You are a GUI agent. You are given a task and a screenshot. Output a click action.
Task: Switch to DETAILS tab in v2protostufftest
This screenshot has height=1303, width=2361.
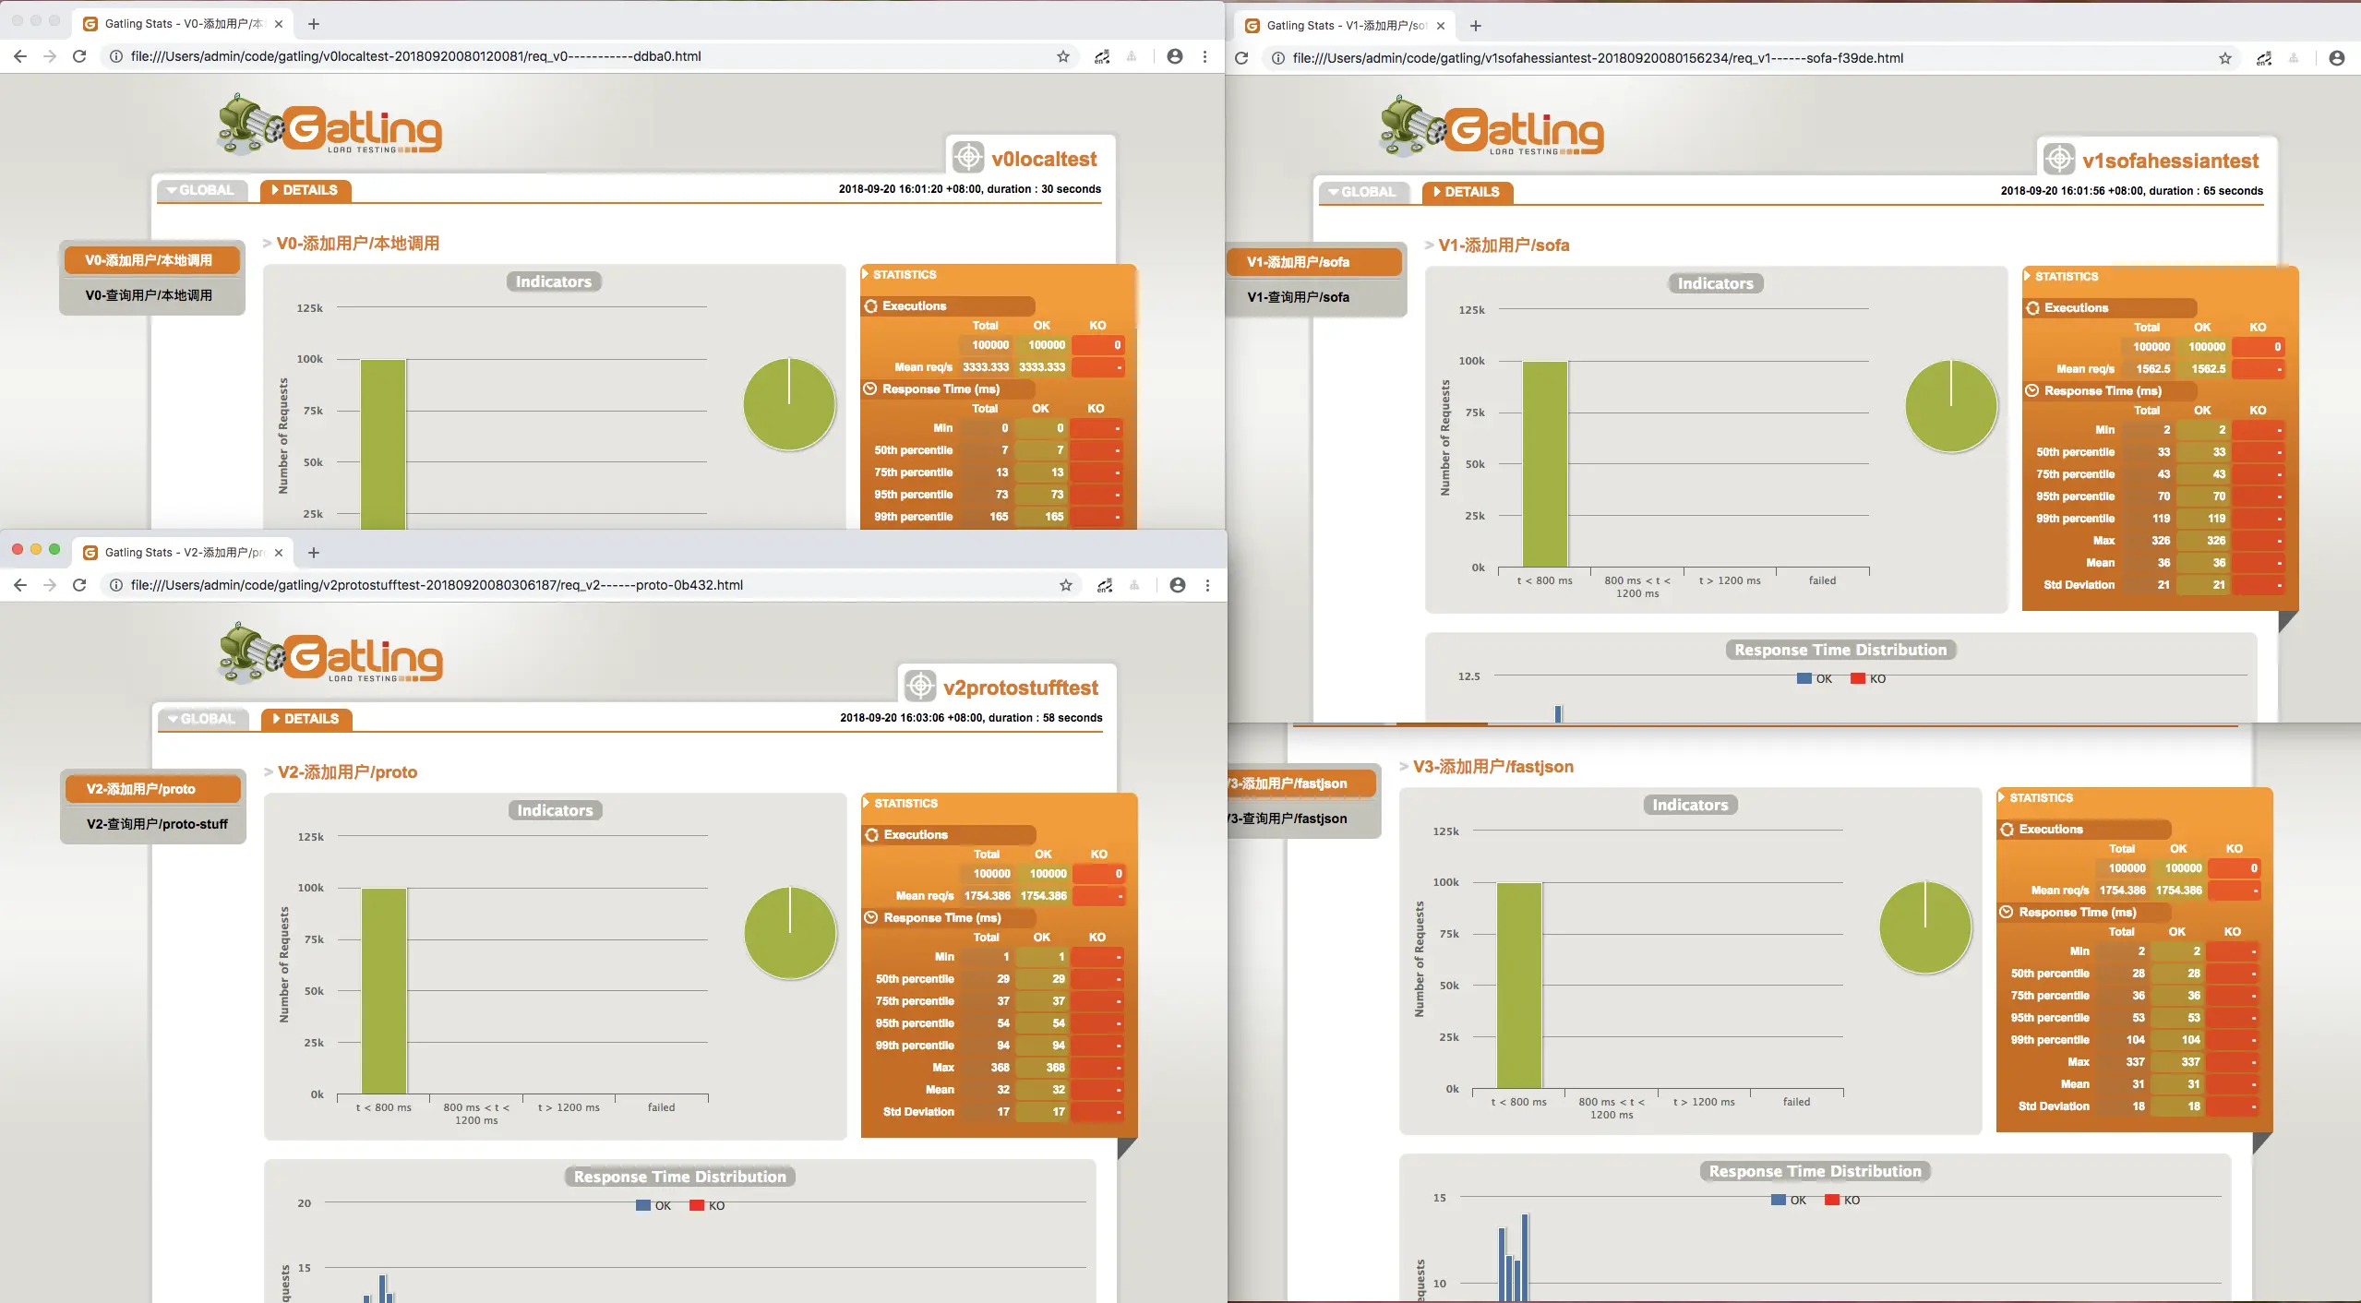[x=306, y=719]
